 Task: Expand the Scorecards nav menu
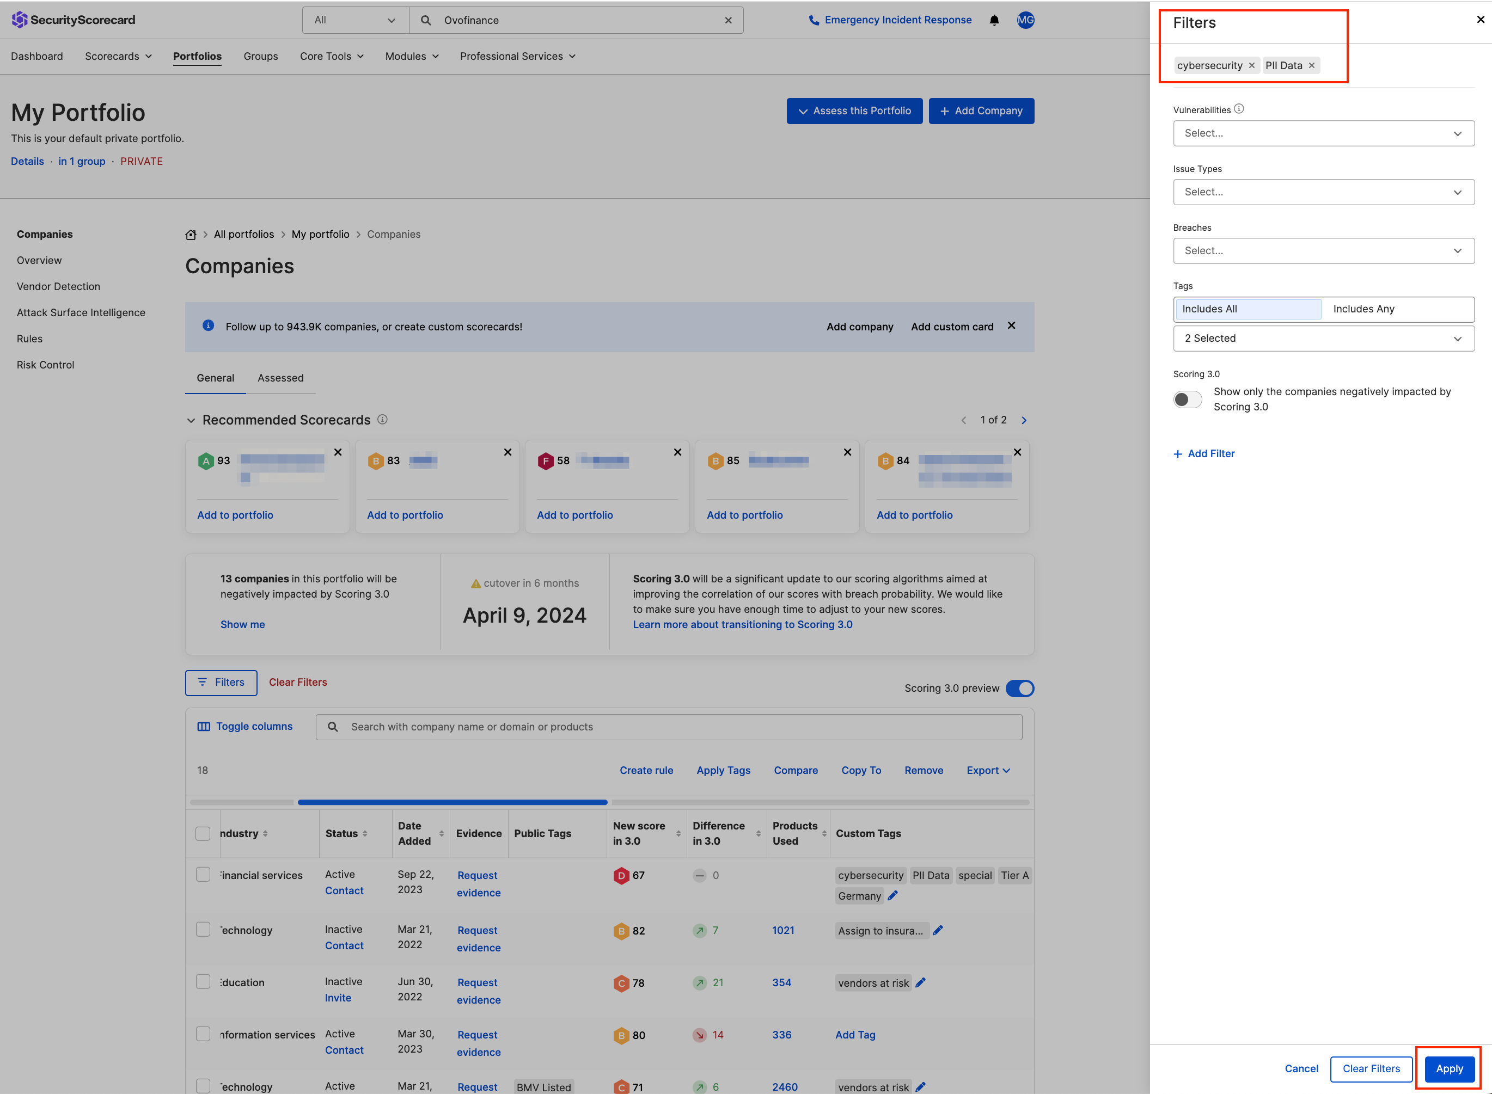[x=118, y=56]
